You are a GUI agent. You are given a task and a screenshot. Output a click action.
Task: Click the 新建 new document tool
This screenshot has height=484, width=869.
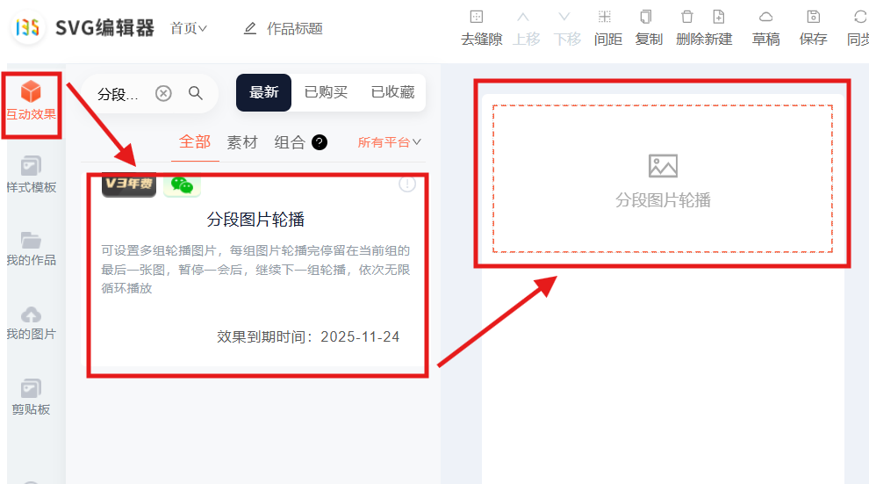[x=719, y=28]
